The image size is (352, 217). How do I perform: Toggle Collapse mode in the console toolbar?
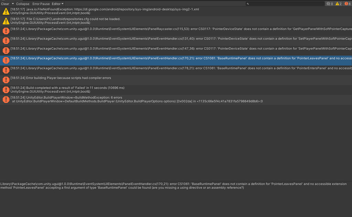[x=23, y=3]
